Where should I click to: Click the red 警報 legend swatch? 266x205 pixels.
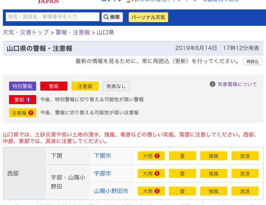(53, 86)
